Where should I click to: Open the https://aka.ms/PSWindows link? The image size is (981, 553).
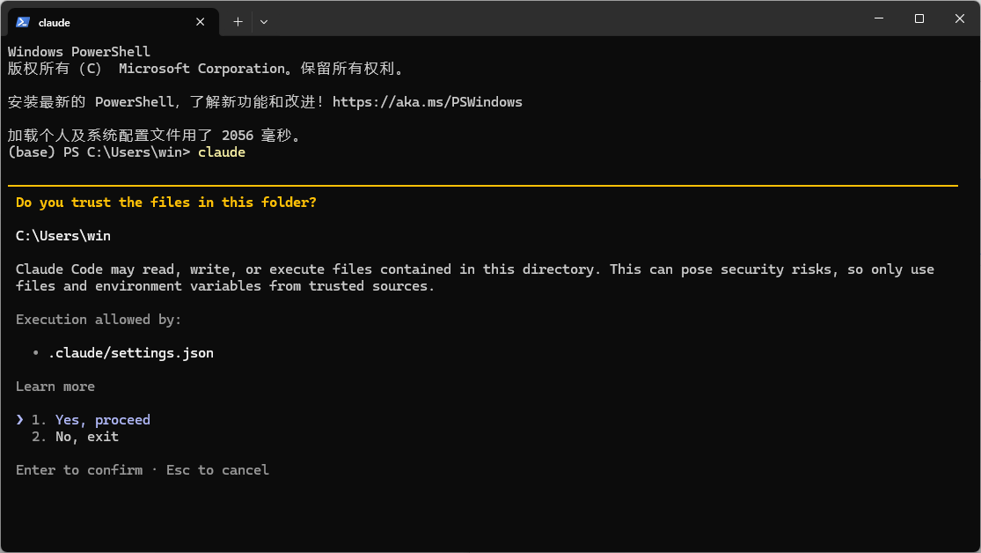[428, 101]
